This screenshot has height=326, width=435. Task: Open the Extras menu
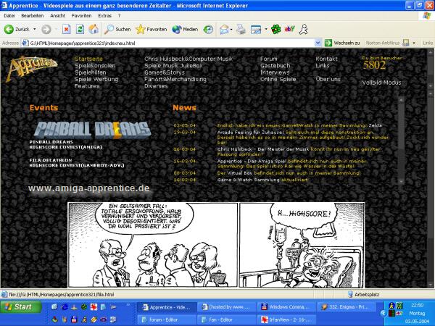[x=105, y=16]
